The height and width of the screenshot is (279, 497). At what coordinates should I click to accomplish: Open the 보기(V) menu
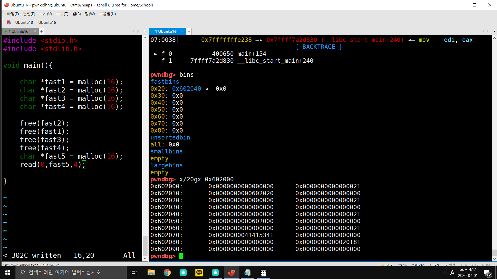pos(46,14)
